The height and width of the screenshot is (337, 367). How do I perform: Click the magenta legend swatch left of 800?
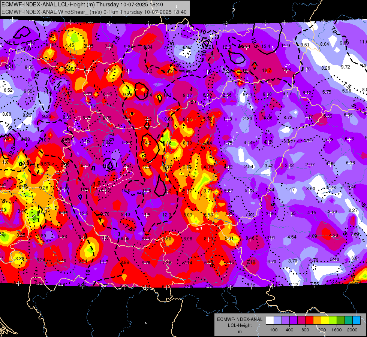(301, 320)
